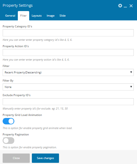Enable the Property Pagination toggle
This screenshot has width=137, height=164.
coord(8,141)
